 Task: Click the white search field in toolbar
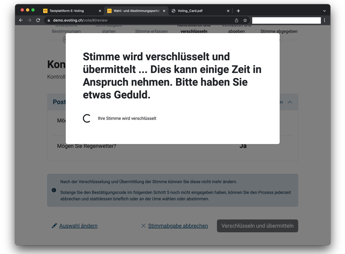286,20
